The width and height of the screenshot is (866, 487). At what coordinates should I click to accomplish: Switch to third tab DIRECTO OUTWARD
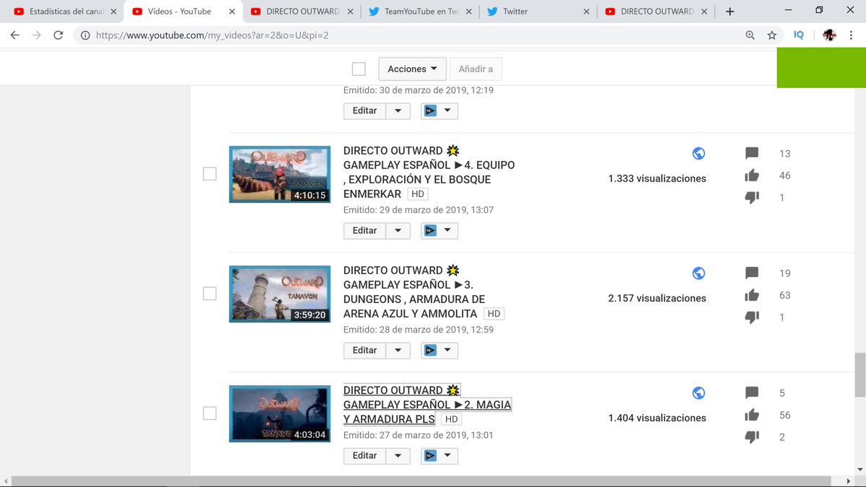(x=302, y=12)
